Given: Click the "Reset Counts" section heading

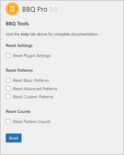Looking at the screenshot, I should (18, 111).
